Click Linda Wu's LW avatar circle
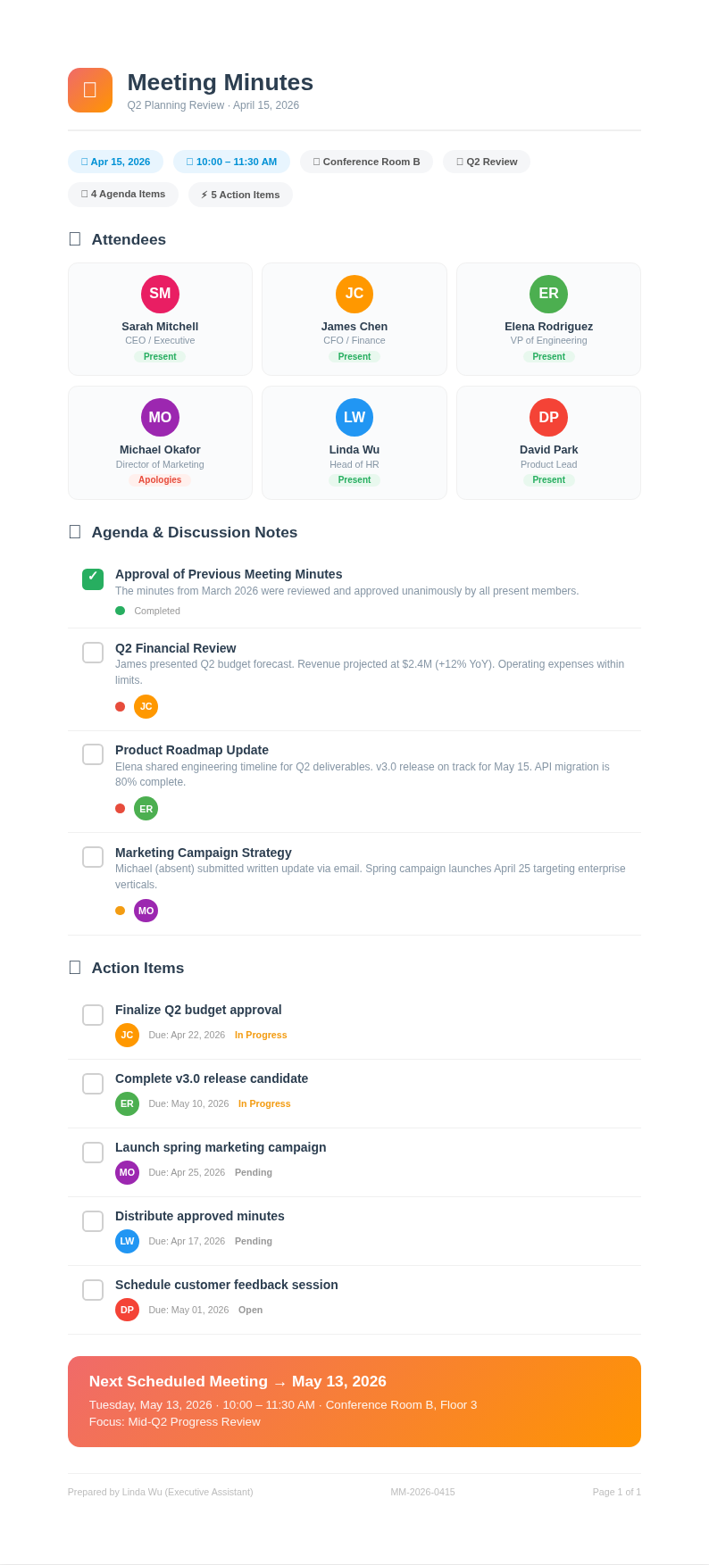 354,417
